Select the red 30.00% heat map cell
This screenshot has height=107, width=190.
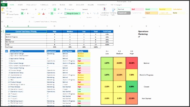click(x=132, y=63)
